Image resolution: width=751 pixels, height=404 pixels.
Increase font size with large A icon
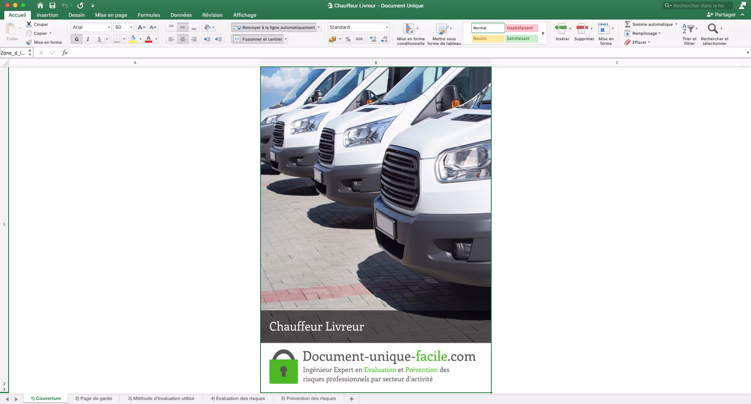(142, 27)
